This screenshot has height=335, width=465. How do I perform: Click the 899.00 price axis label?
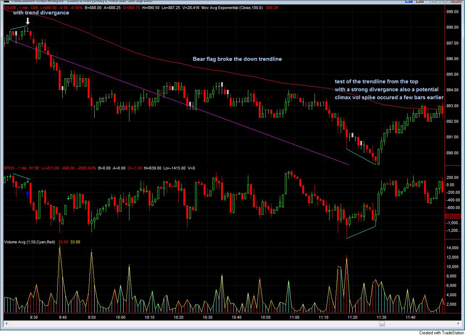(x=453, y=12)
